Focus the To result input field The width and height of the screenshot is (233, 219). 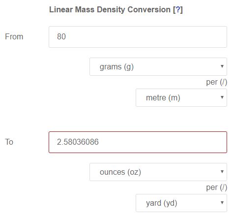[138, 142]
